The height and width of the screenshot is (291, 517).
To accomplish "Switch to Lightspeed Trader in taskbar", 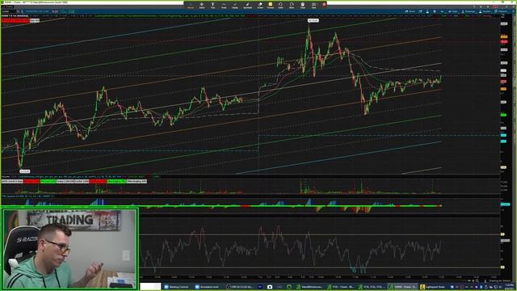I will (x=433, y=287).
